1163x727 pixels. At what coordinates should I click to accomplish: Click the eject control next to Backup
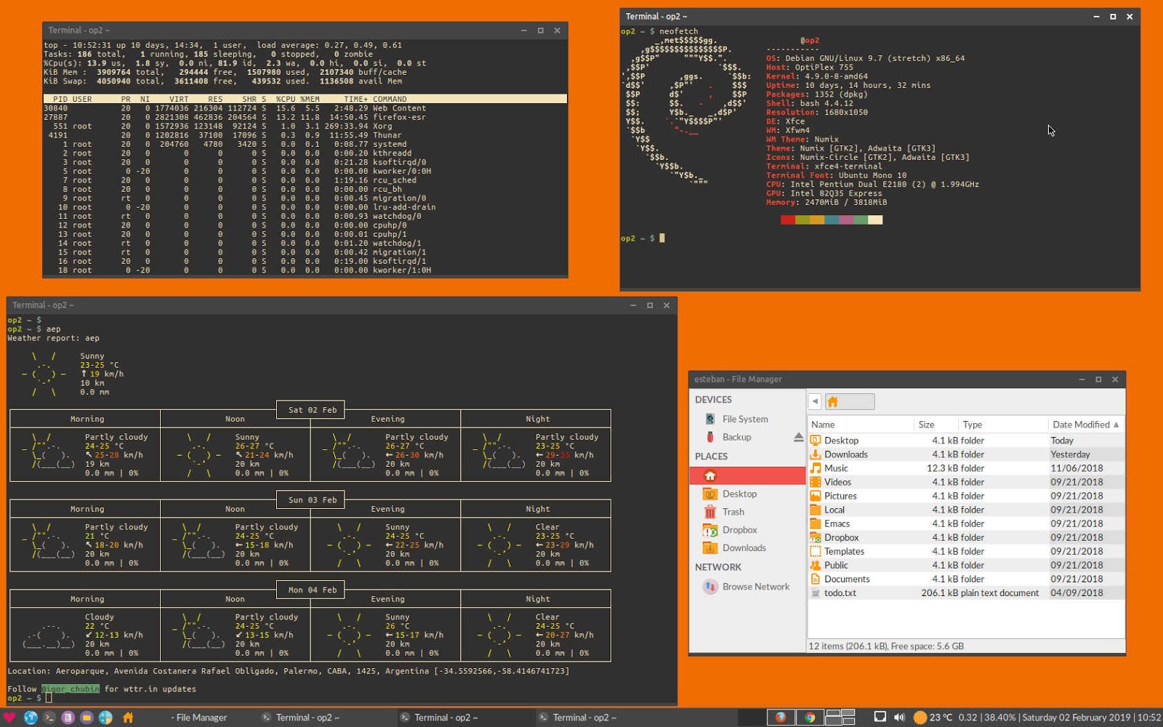[797, 437]
